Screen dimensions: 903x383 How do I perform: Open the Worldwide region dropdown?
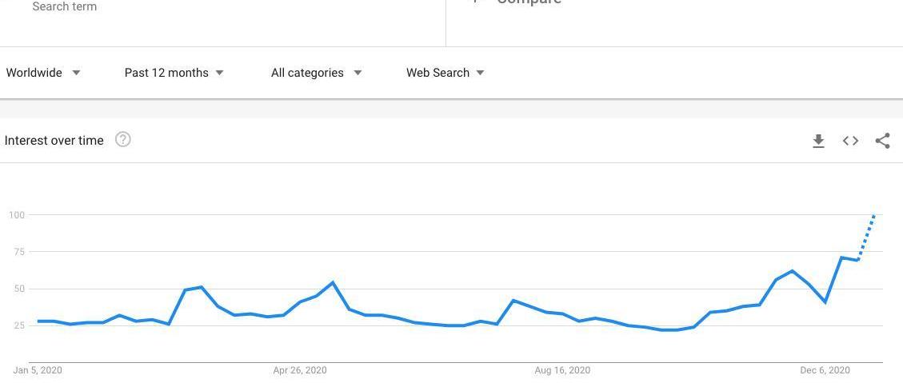click(x=43, y=73)
